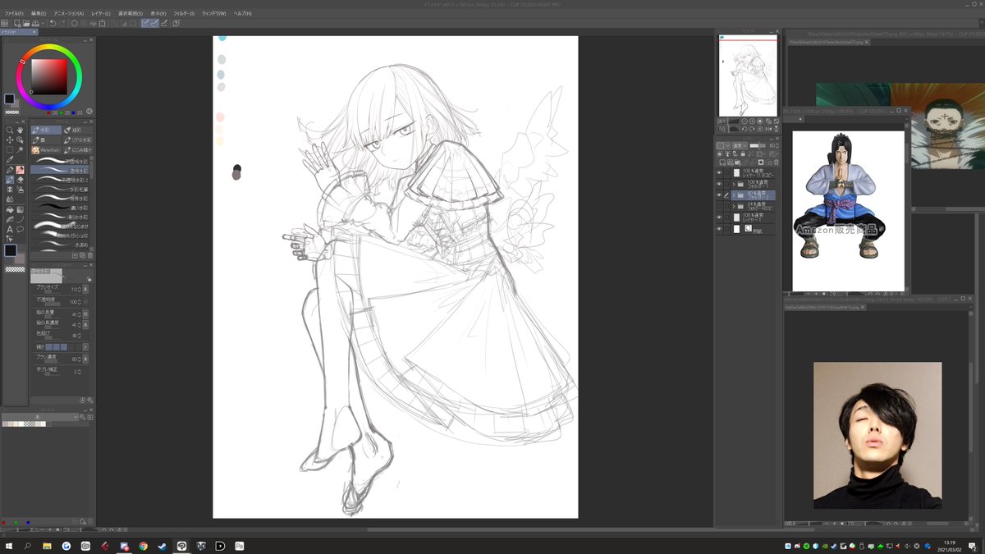Select the second brush preset in the sub tool list
985x554 pixels.
(x=60, y=170)
